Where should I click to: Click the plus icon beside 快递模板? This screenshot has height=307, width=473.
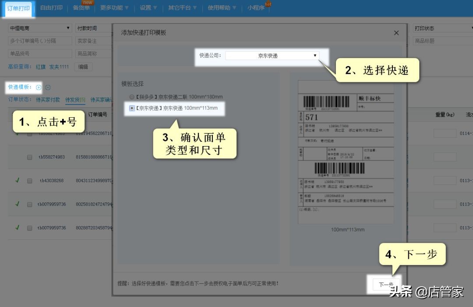39,87
